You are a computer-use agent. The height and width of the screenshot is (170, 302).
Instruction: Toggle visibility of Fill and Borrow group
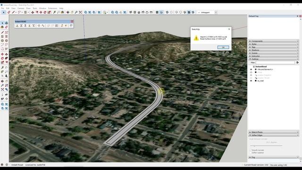[251, 69]
